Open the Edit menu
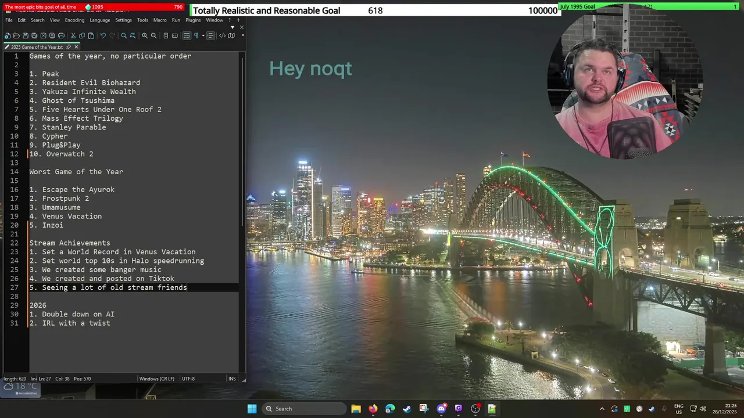The width and height of the screenshot is (744, 418). [x=22, y=20]
